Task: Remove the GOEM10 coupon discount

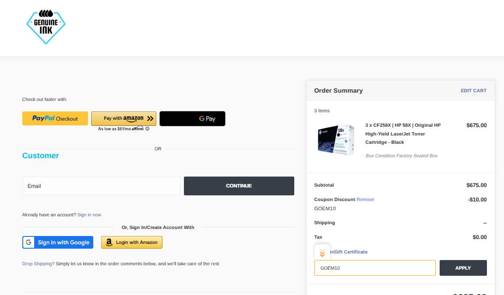Action: click(x=365, y=199)
